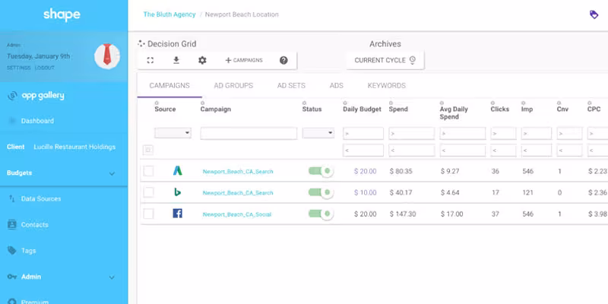Click the clock icon in Current Cycle
Image resolution: width=608 pixels, height=304 pixels.
412,60
